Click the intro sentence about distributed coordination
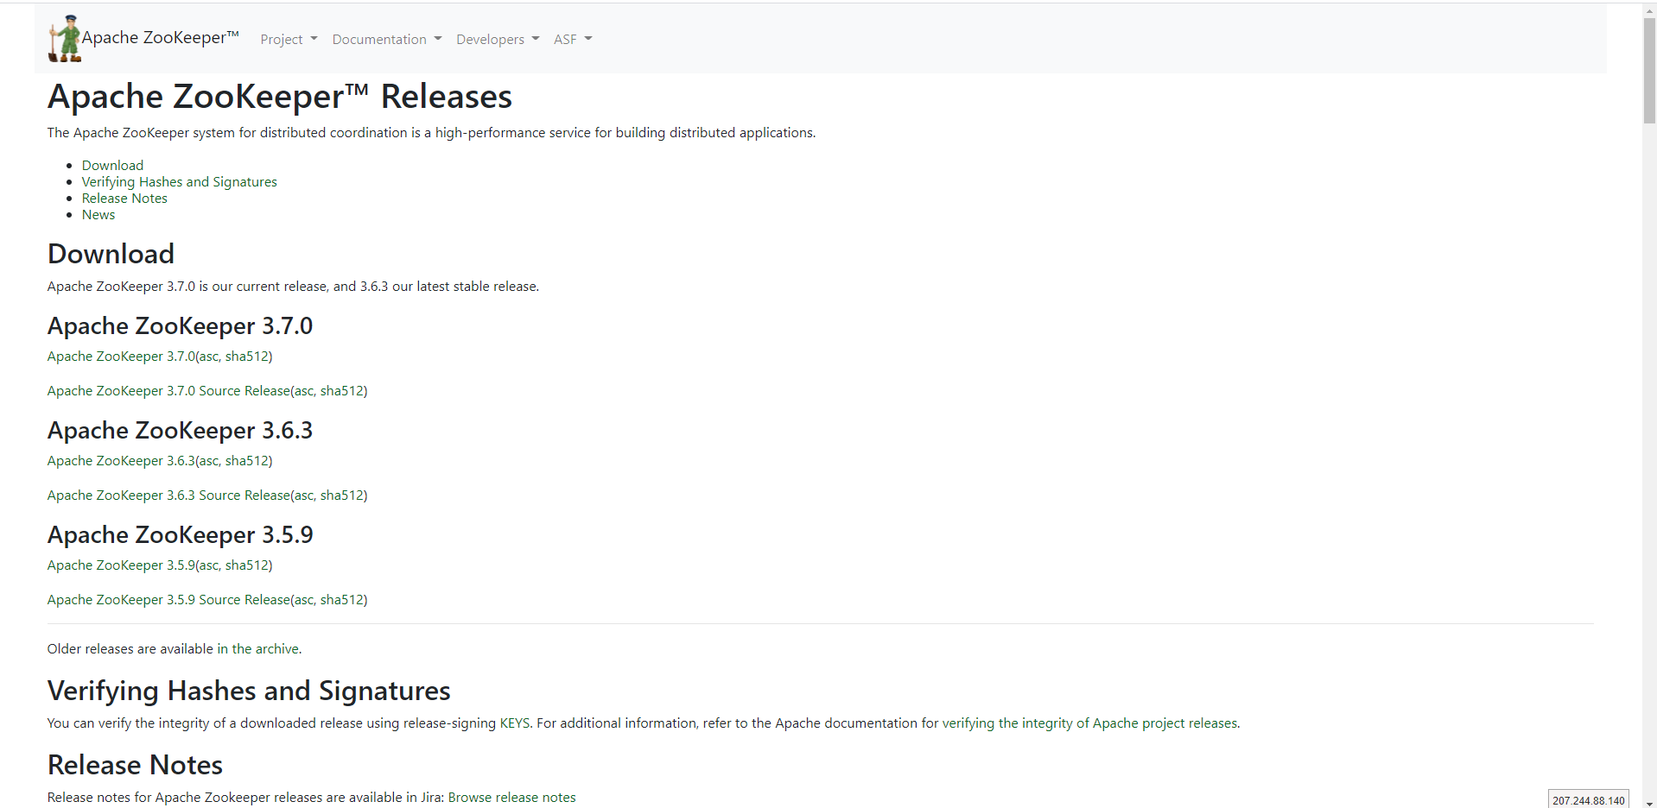This screenshot has height=808, width=1657. (431, 132)
